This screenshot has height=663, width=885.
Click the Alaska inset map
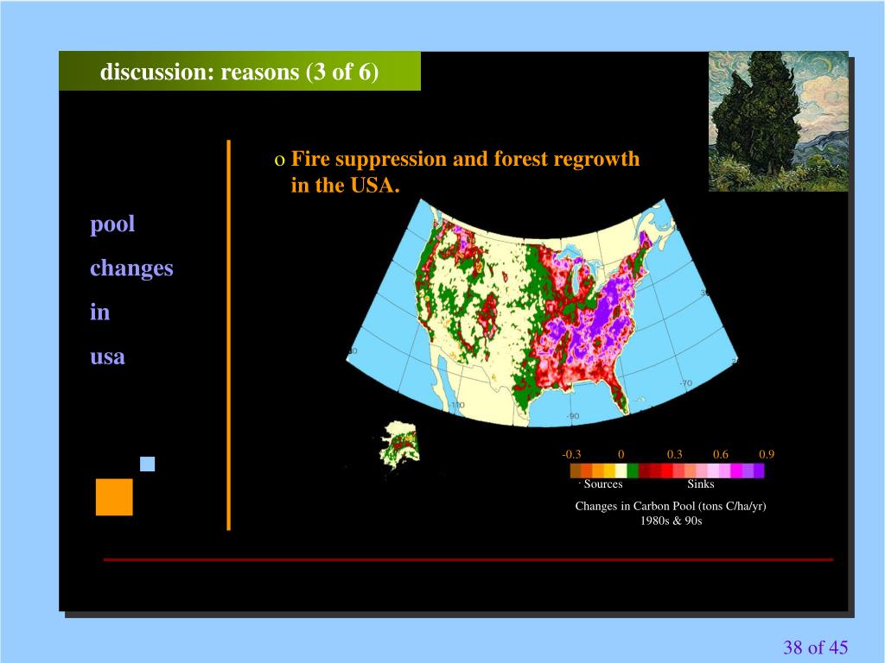[x=399, y=445]
